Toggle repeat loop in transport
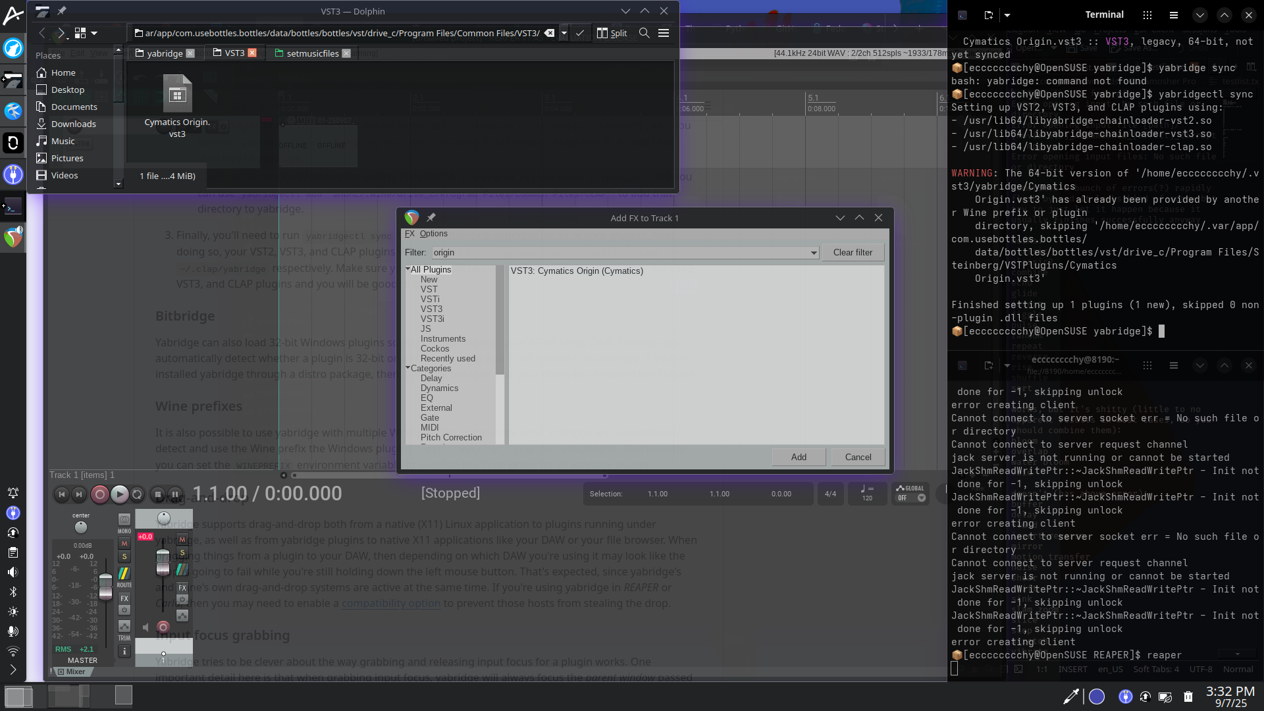Screen dimensions: 1264x711 pos(137,494)
